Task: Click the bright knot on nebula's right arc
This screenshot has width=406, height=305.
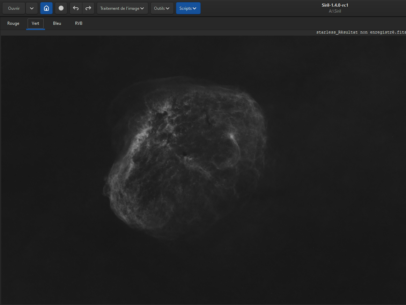Action: tap(231, 136)
